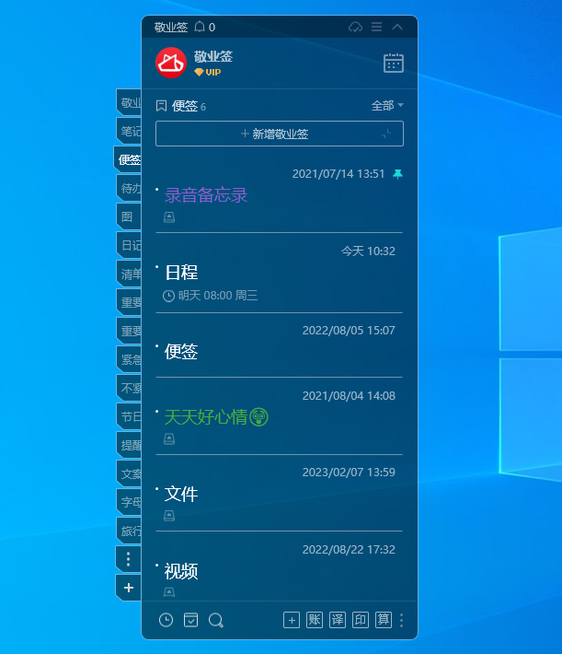The width and height of the screenshot is (562, 654).
Task: Click the search magnifier icon
Action: click(x=216, y=620)
